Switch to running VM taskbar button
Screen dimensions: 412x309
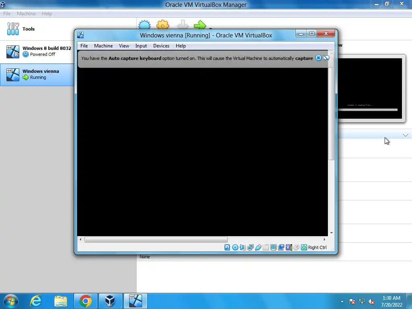point(135,301)
